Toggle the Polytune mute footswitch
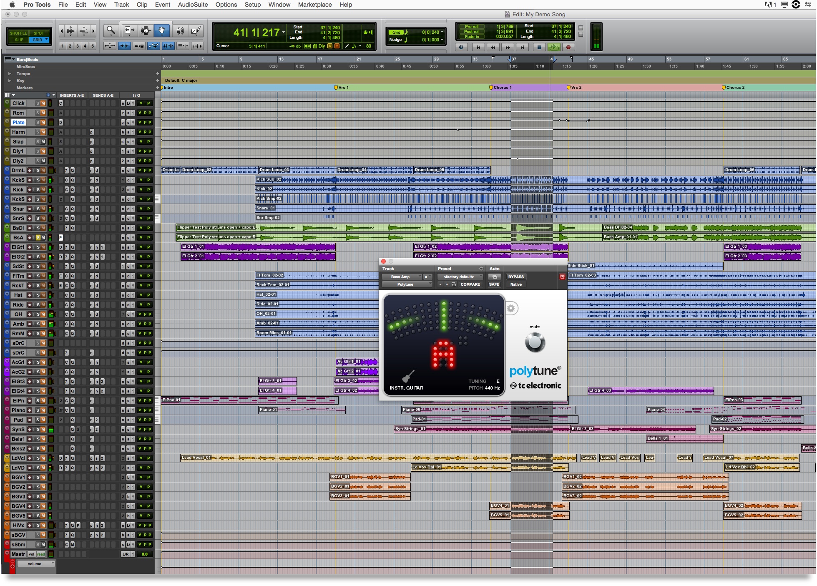The height and width of the screenshot is (586, 817). coord(535,343)
